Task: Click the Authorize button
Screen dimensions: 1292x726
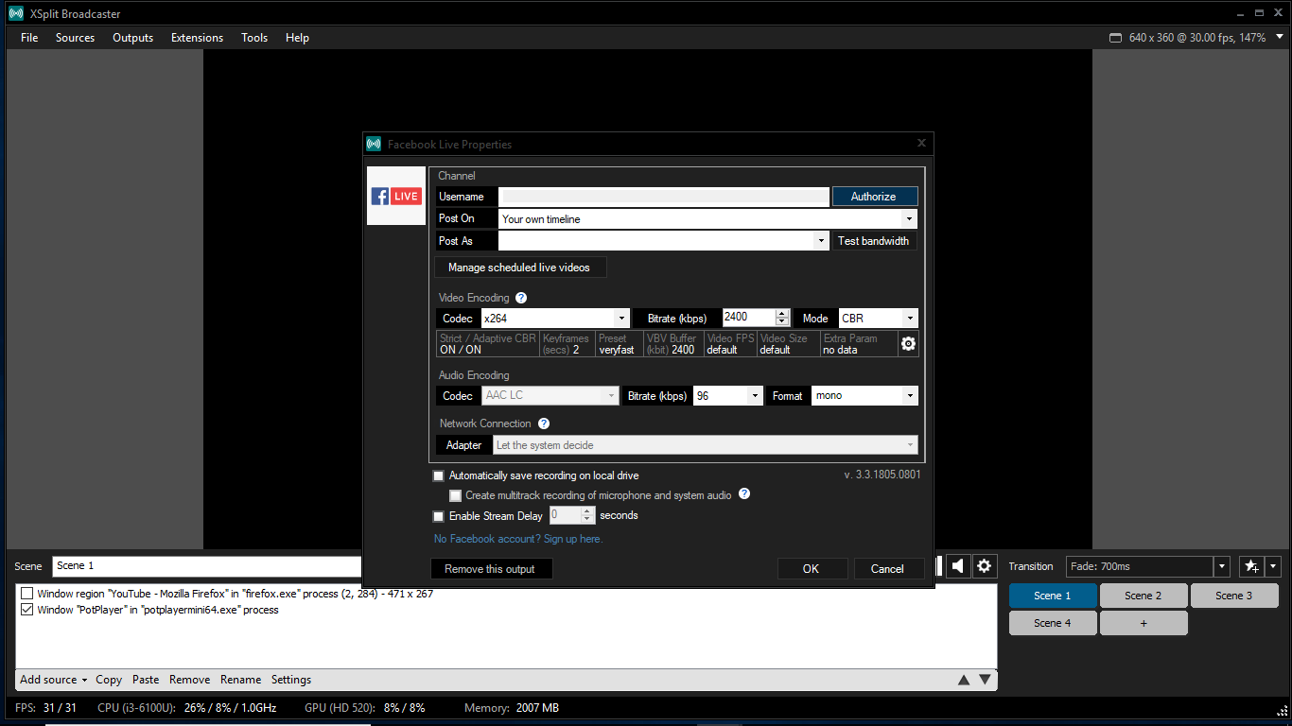Action: [x=874, y=197]
